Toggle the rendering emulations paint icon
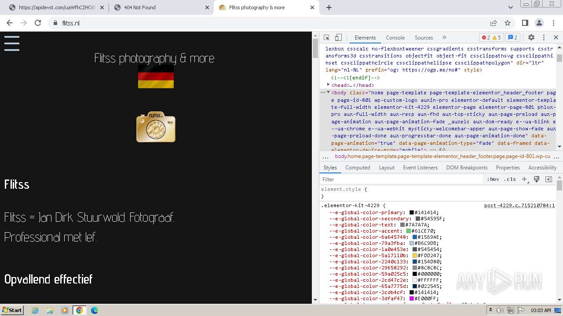Viewport: 563px width, 316px height. pyautogui.click(x=537, y=180)
